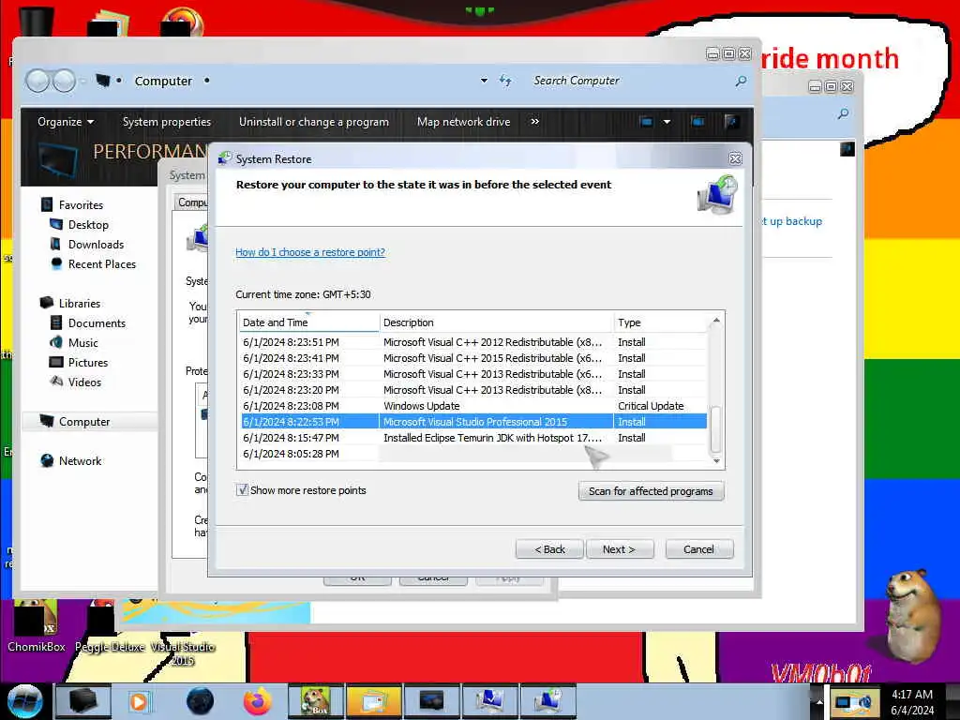This screenshot has width=960, height=720.
Task: Click the restore points list scrollbar thumb
Action: pos(715,429)
